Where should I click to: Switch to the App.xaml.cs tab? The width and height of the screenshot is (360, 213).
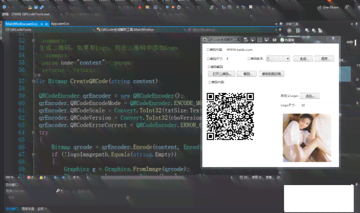[x=60, y=24]
